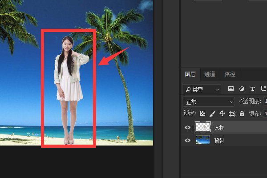Viewport: 267px width, 178px height.
Task: Open the 类型 layer filter dropdown
Action: click(x=202, y=89)
